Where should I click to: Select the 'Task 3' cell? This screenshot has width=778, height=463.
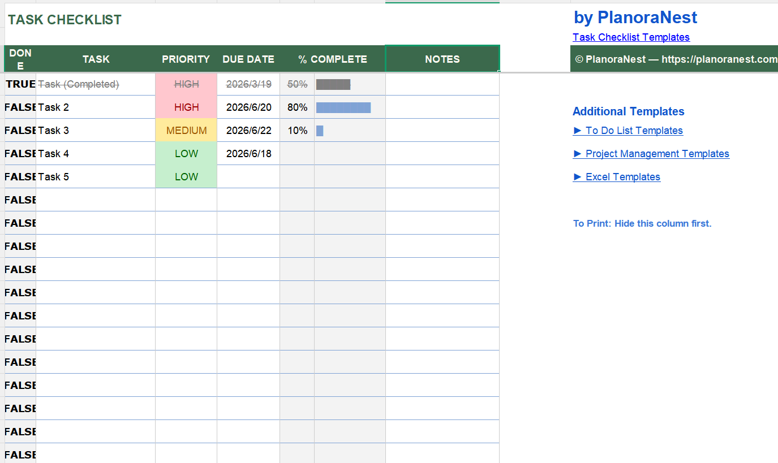96,131
